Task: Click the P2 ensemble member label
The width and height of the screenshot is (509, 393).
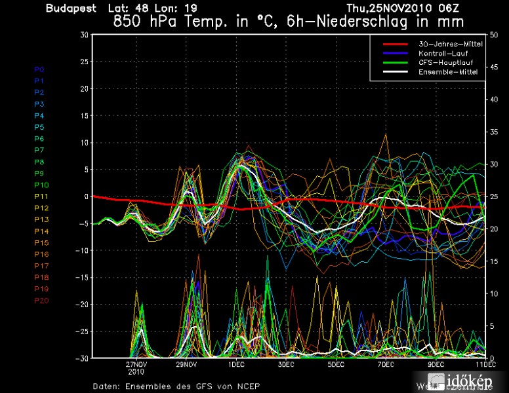Action: coord(39,92)
